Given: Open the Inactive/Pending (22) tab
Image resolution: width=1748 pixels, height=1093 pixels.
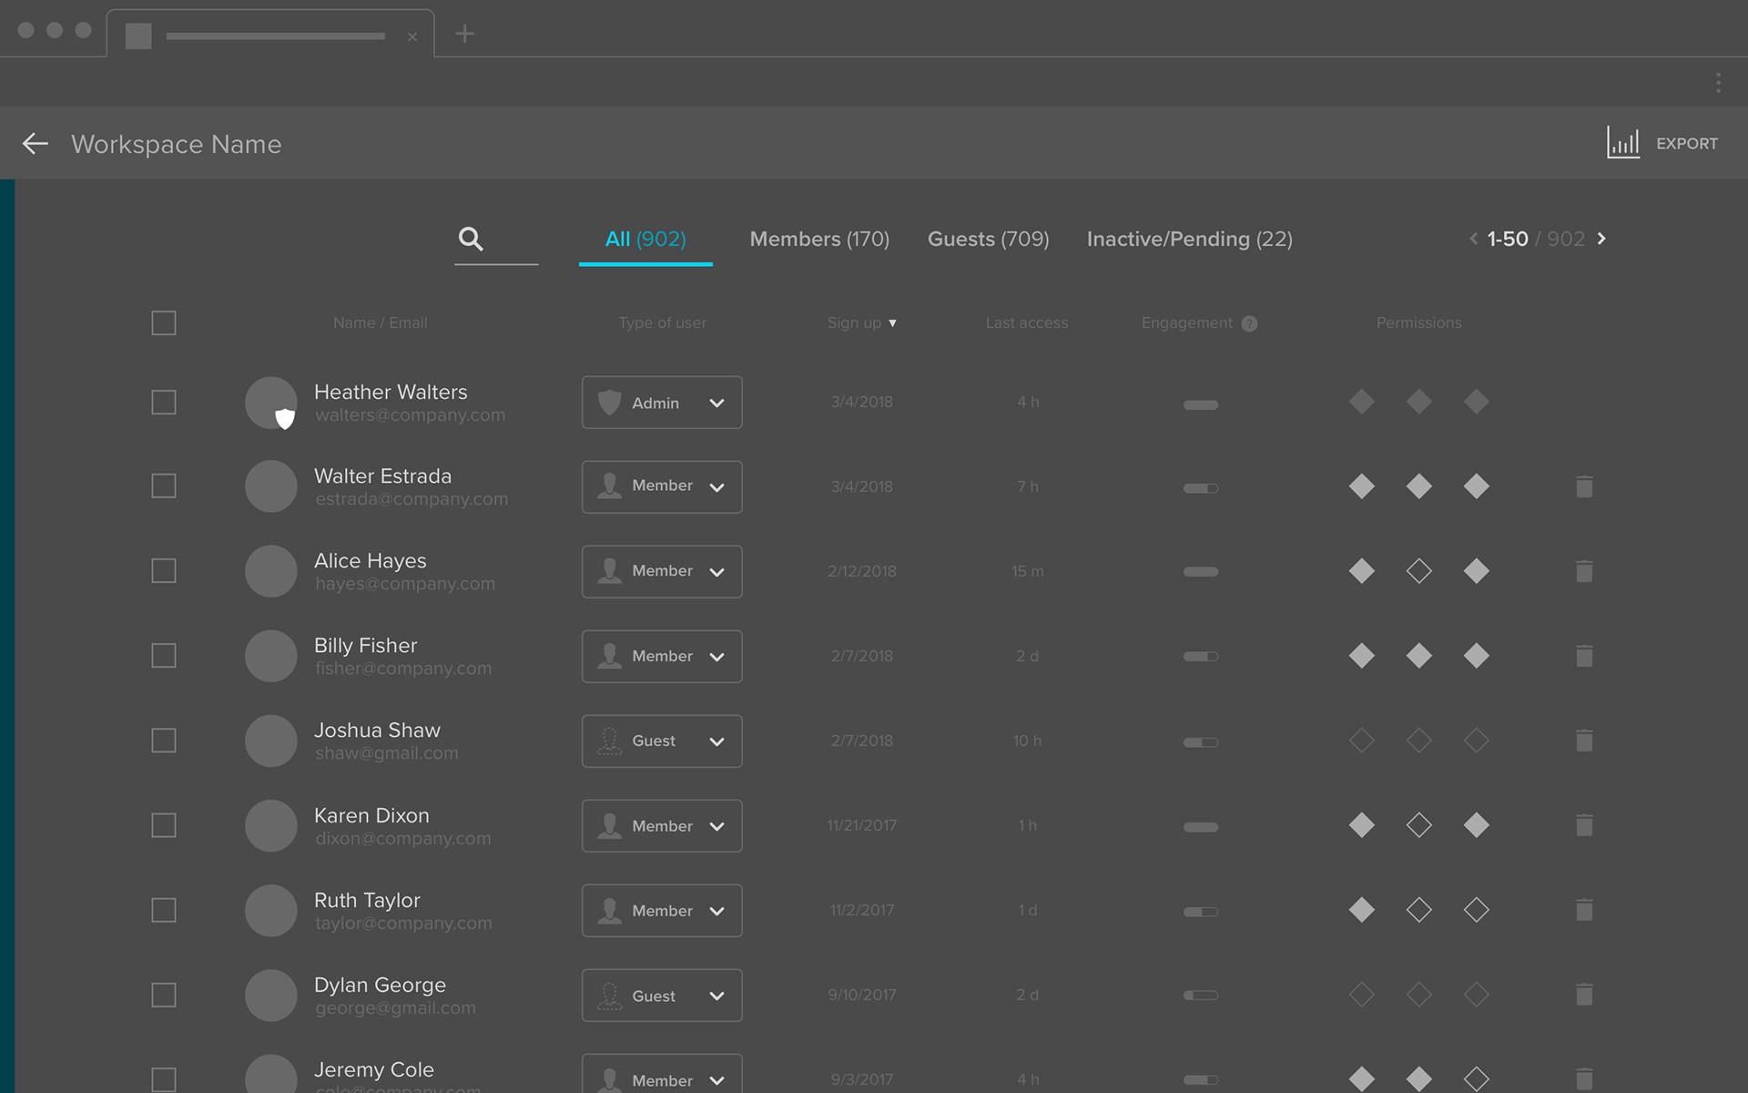Looking at the screenshot, I should (x=1189, y=239).
